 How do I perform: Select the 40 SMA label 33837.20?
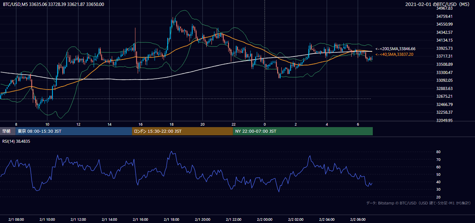point(394,54)
